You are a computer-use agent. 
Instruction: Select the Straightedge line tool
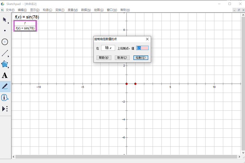5,53
